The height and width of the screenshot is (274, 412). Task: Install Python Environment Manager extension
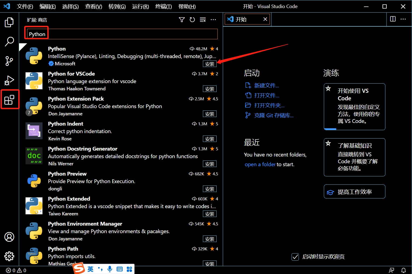pos(210,239)
